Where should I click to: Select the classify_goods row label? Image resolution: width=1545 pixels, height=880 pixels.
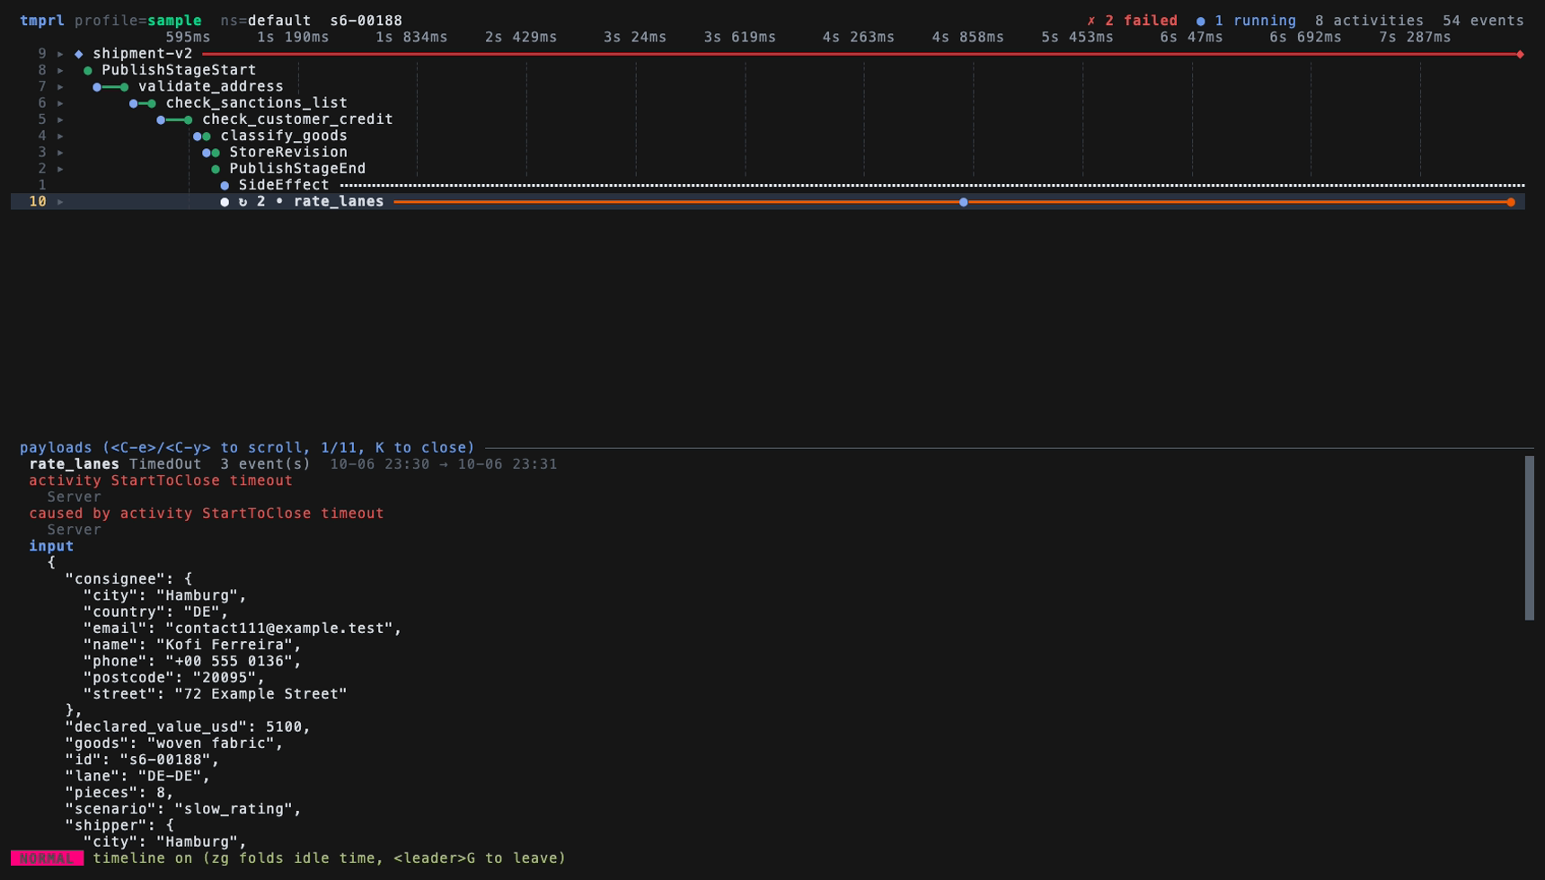284,136
